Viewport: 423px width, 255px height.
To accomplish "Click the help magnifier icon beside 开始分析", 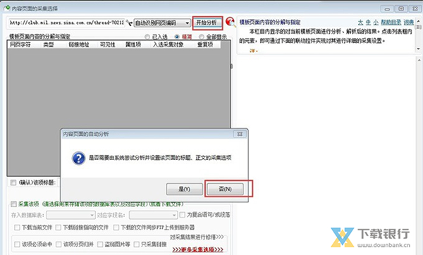I will click(x=231, y=22).
